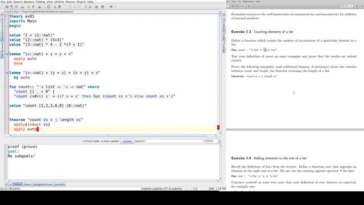Click previous page arrow in PDF viewer
Viewport: 364px width, 205px height.
tap(233, 6)
